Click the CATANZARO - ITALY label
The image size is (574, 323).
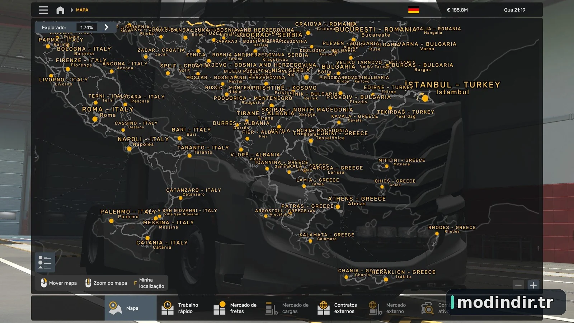pyautogui.click(x=193, y=190)
